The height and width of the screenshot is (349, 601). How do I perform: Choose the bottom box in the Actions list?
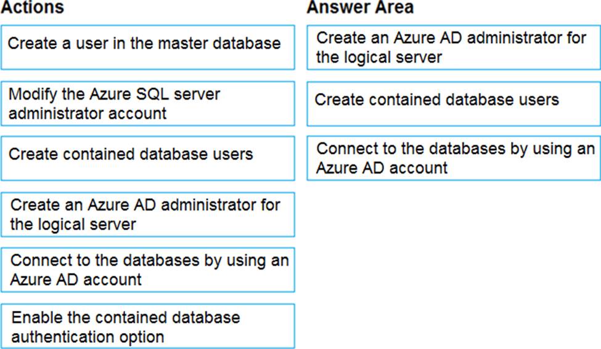coord(147,326)
